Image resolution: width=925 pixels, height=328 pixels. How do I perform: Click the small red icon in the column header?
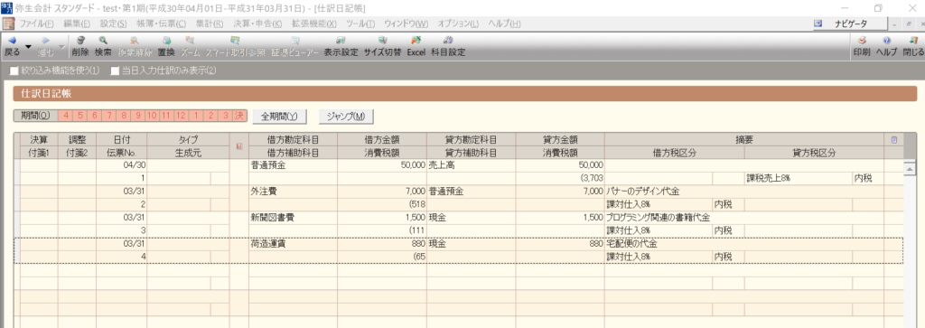[x=238, y=145]
